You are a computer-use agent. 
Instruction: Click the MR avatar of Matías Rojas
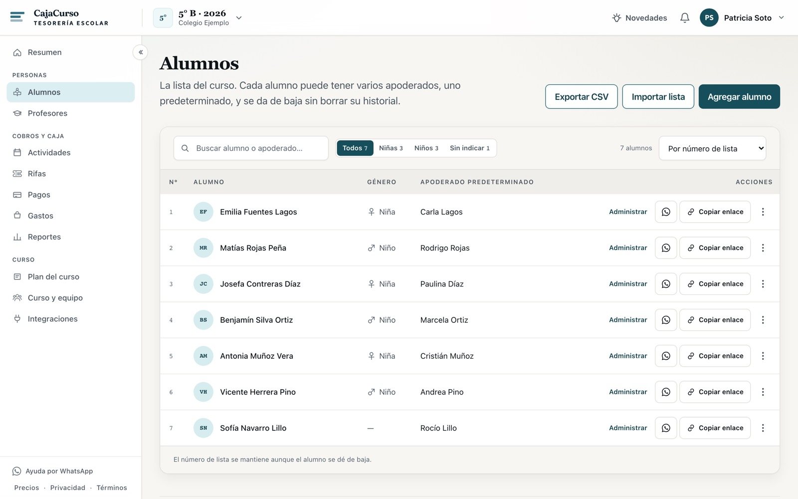[x=203, y=248]
